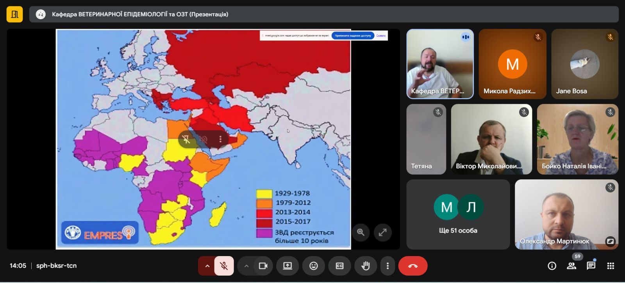Click the yellow room icon beside the meeting title
The height and width of the screenshot is (283, 625).
click(14, 14)
